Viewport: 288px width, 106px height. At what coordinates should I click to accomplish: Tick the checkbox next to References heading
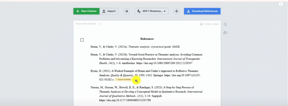point(82,40)
